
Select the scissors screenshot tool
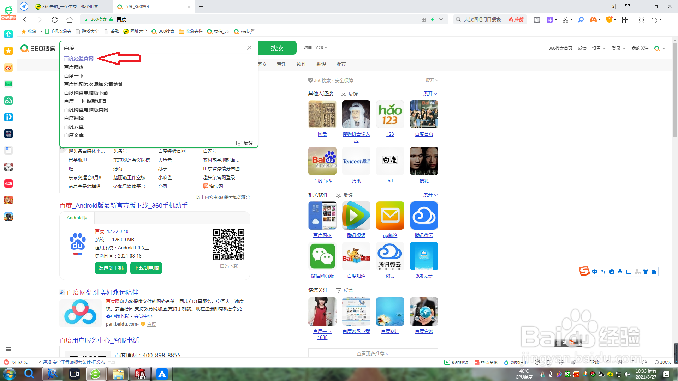[x=565, y=20]
